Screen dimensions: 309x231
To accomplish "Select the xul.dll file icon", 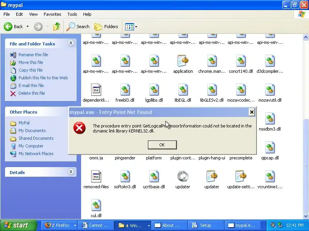I will 96,205.
